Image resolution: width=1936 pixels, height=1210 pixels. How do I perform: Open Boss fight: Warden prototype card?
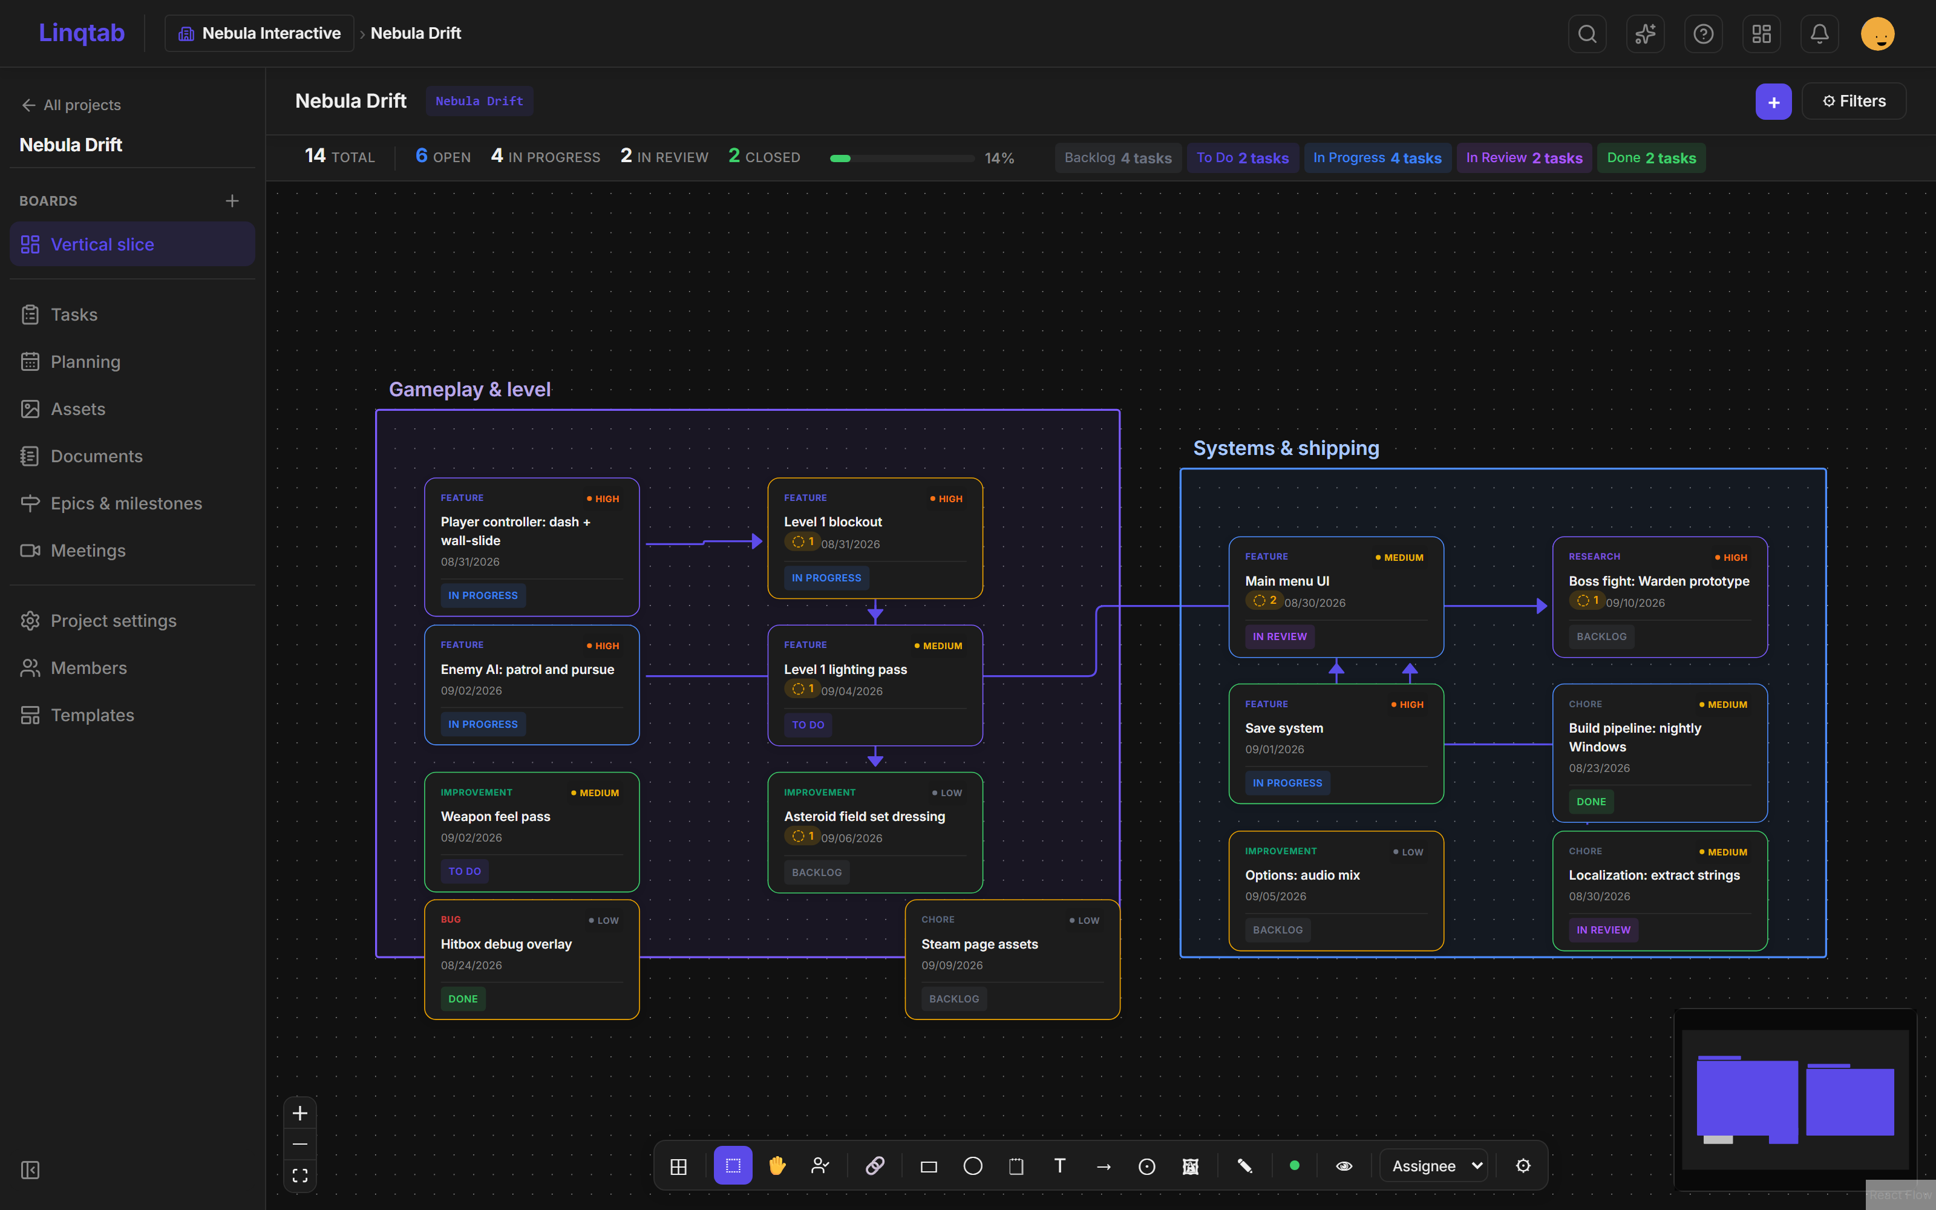[1660, 597]
